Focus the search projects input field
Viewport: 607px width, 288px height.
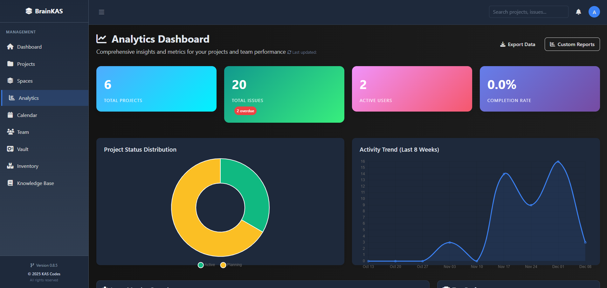point(528,12)
